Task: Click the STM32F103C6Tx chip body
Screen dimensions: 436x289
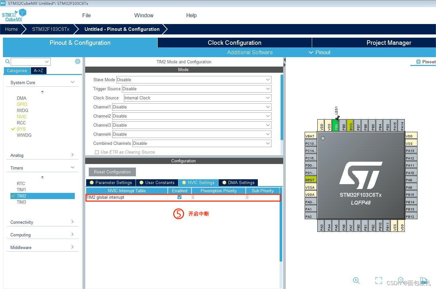Action: pos(361,175)
